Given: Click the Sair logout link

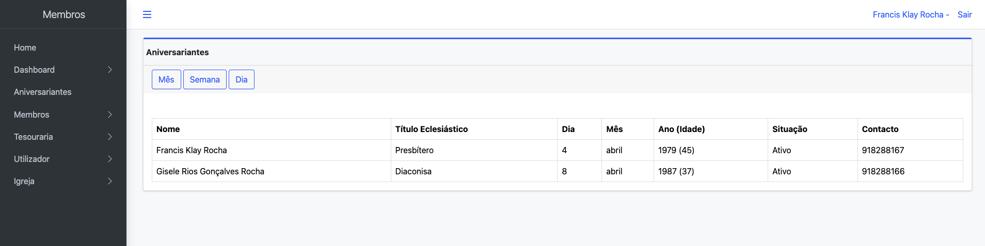Looking at the screenshot, I should click(964, 14).
